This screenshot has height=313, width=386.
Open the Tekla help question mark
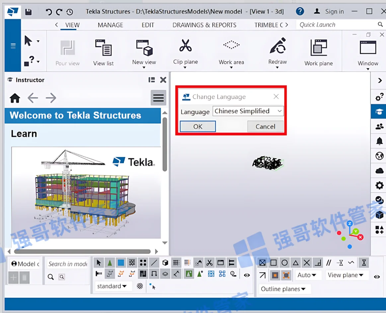tap(300, 11)
